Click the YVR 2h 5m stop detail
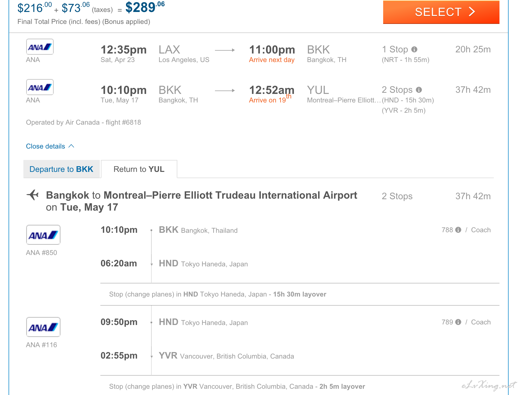 (x=404, y=110)
